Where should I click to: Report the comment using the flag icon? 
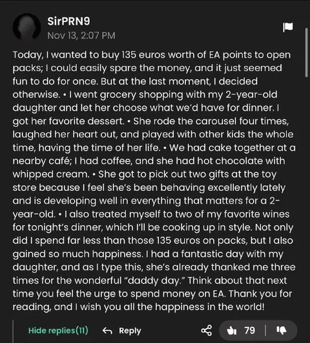[x=288, y=27]
